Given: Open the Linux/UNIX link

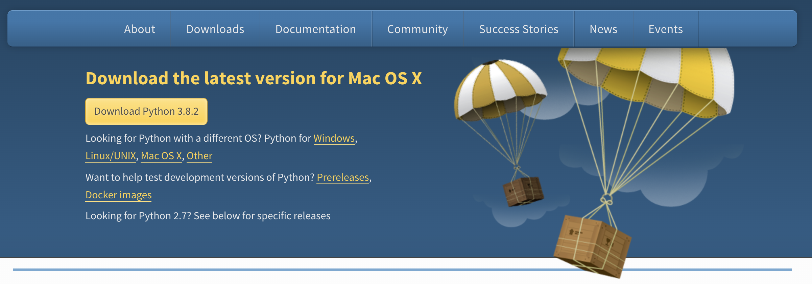Looking at the screenshot, I should (x=111, y=156).
